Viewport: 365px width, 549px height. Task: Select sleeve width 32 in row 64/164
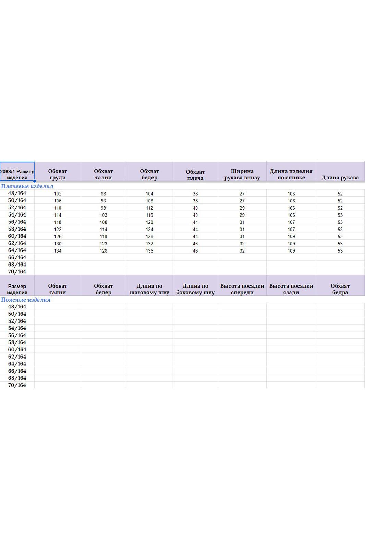(242, 251)
